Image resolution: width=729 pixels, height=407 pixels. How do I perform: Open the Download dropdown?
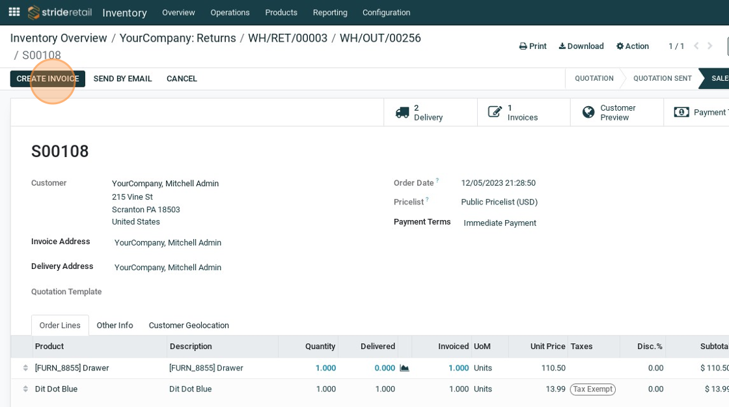point(581,46)
